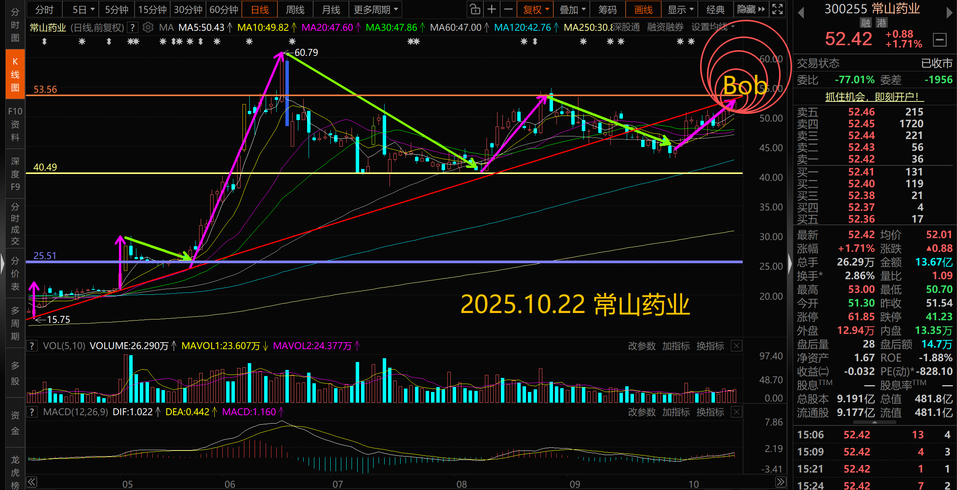The width and height of the screenshot is (957, 490).
Task: Open MA settings gear icon
Action: point(148,27)
